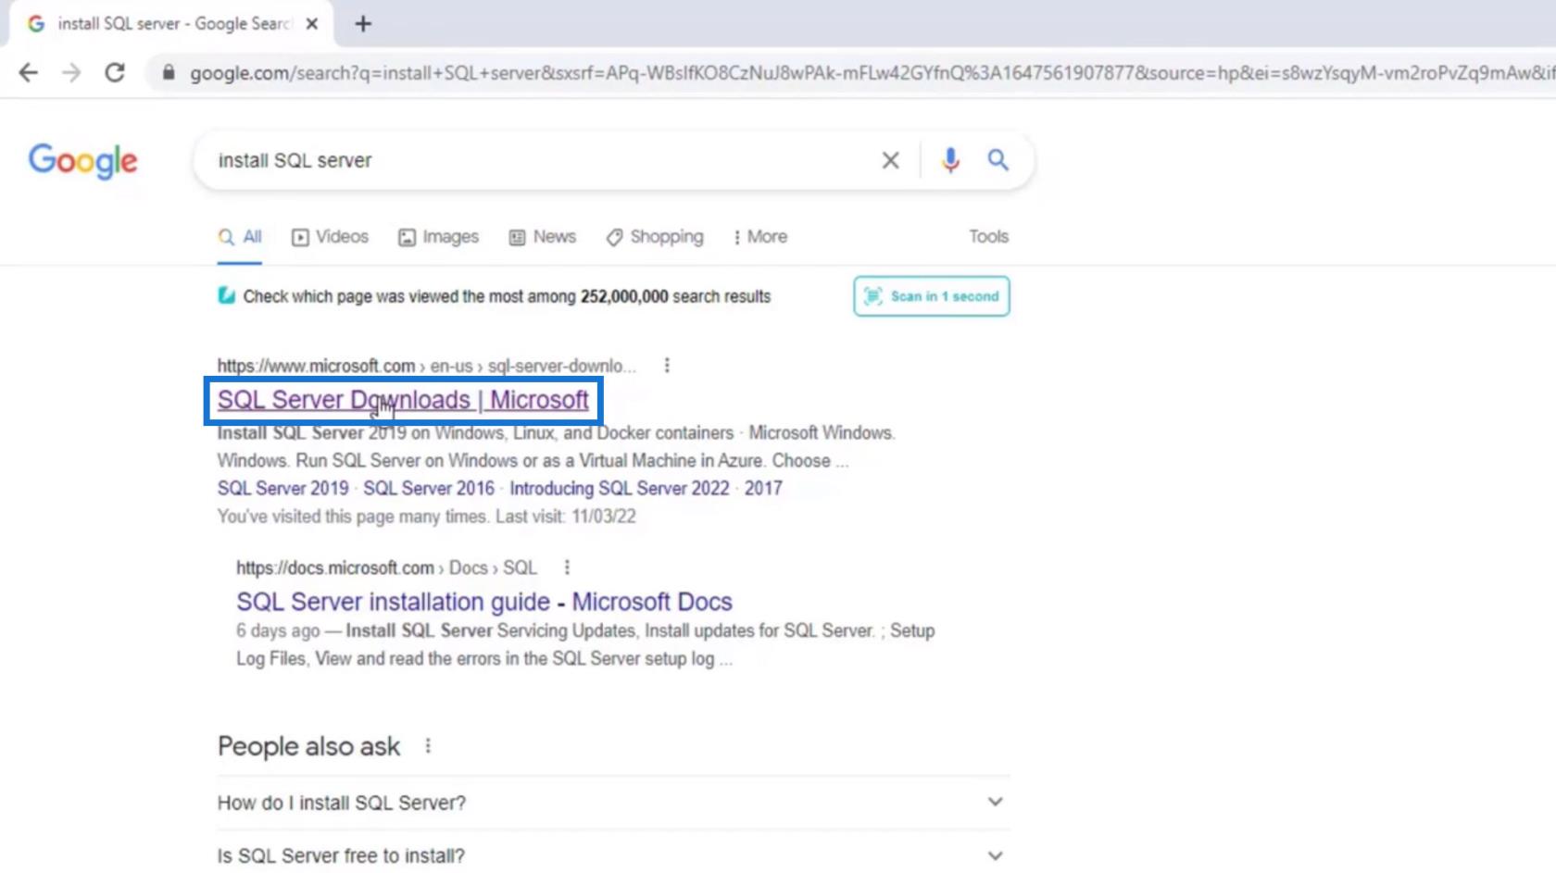The height and width of the screenshot is (873, 1556).
Task: Click the address bar URL
Action: point(871,72)
